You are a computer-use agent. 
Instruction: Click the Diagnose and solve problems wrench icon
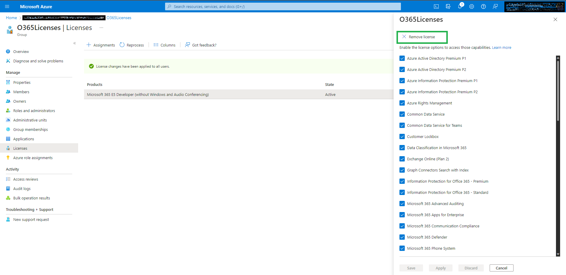[x=8, y=61]
